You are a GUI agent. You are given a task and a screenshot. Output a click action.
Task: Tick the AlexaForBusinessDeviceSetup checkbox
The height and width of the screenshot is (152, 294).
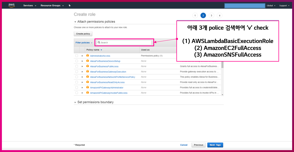click(77, 61)
